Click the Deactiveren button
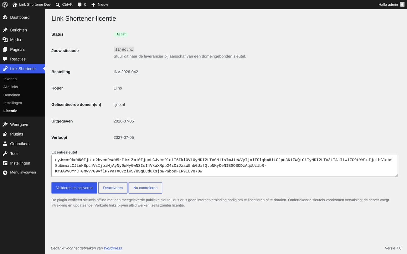This screenshot has width=407, height=254. pyautogui.click(x=113, y=188)
